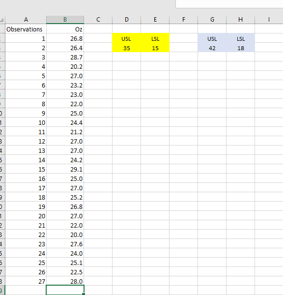
Task: Click the Oz value 25.2
Action: coord(65,197)
